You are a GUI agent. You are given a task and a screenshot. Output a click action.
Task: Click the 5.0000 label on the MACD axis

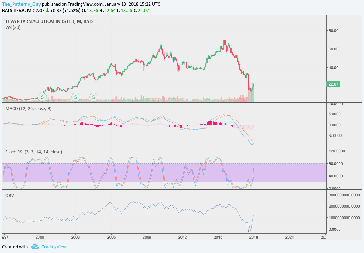(334, 114)
